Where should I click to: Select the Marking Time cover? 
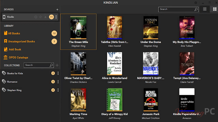coord(78,100)
